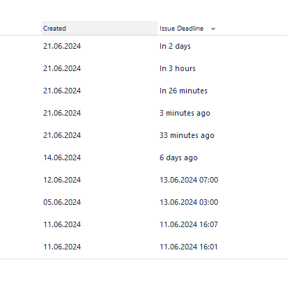Open the Issue Deadline column header
The height and width of the screenshot is (285, 287).
[x=181, y=29]
